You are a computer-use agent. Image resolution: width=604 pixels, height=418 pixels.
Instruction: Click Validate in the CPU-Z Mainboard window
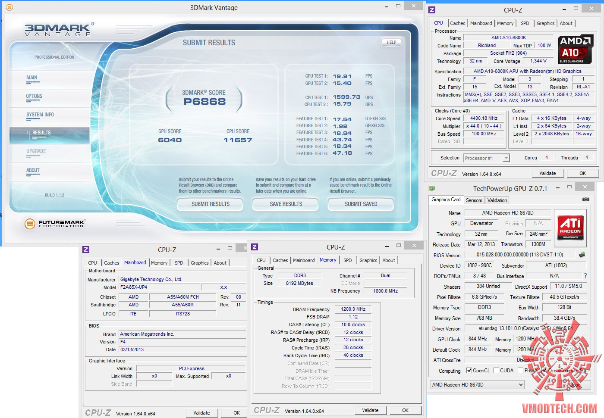point(201,413)
